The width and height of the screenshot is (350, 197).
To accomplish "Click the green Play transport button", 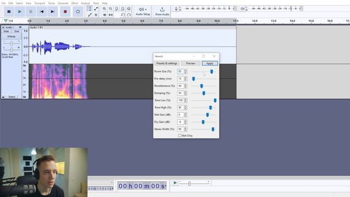I will click(20, 11).
